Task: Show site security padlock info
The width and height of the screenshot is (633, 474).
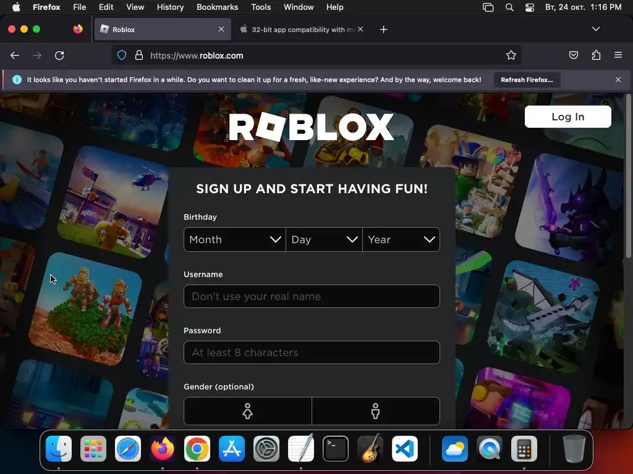Action: [x=139, y=55]
